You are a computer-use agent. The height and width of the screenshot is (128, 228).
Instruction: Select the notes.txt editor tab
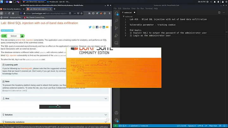[129, 12]
